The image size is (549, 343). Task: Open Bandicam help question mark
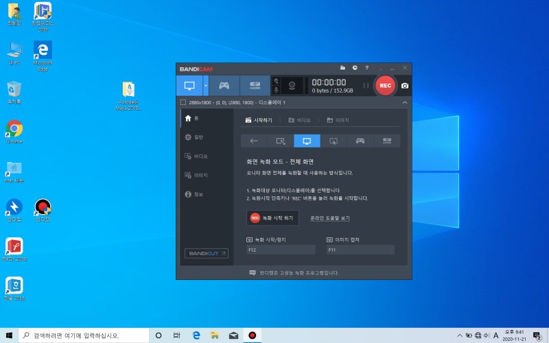pos(366,68)
